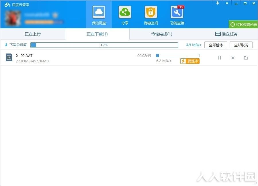
Task: Cancel the X 02.DAT download
Action: click(x=233, y=58)
